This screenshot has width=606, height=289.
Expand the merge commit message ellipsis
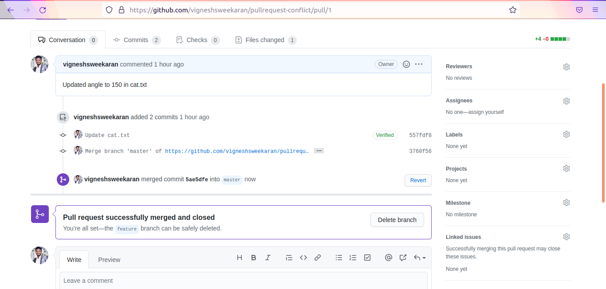319,151
